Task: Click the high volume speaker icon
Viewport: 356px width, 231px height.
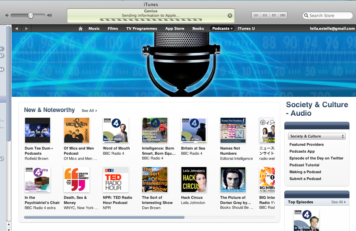Action: (49, 15)
